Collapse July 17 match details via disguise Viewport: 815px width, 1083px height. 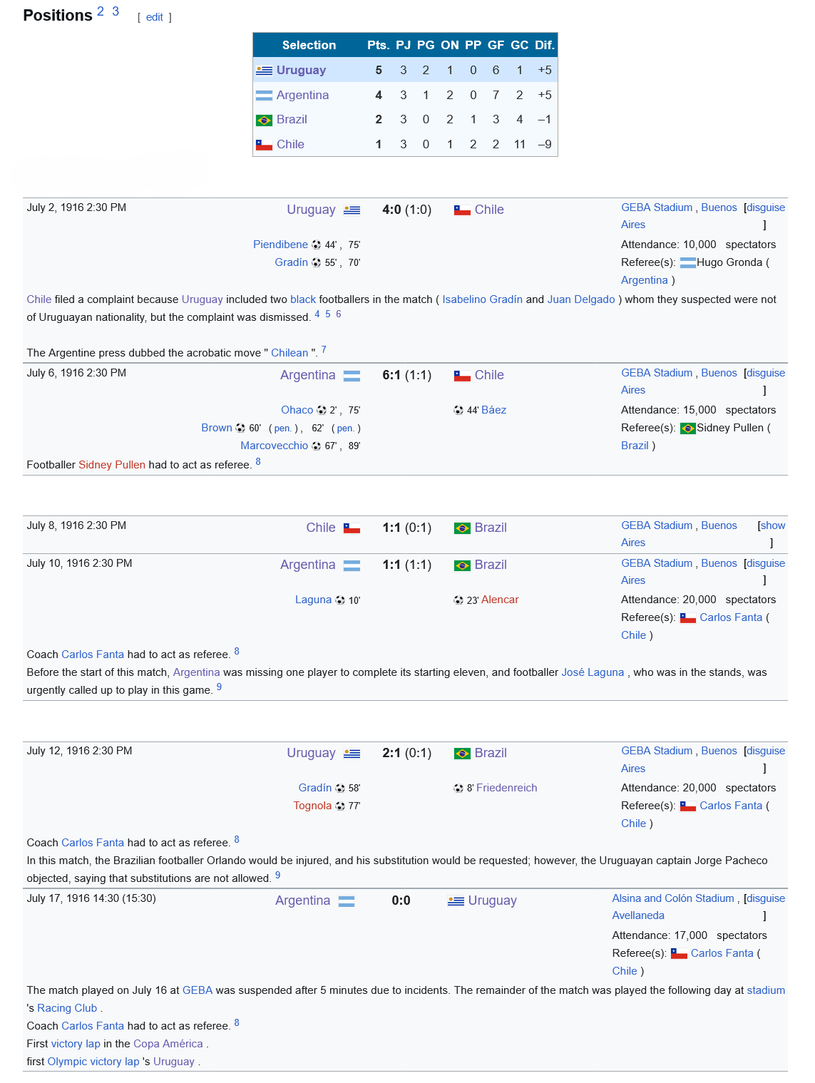(766, 898)
